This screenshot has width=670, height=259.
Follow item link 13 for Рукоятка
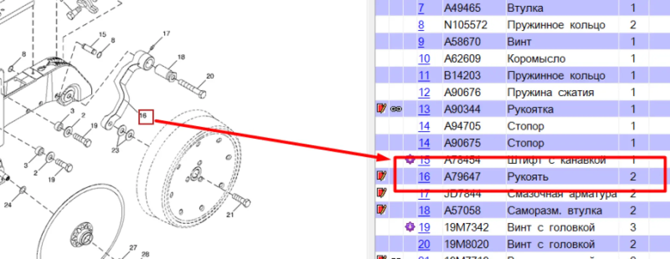point(424,109)
